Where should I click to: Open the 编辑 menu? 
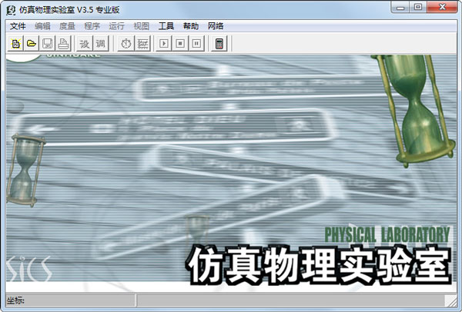42,26
